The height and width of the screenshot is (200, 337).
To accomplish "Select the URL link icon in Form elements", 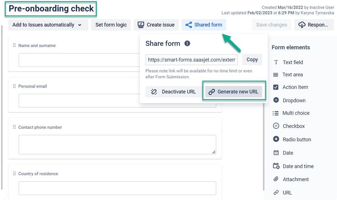I will (x=276, y=193).
